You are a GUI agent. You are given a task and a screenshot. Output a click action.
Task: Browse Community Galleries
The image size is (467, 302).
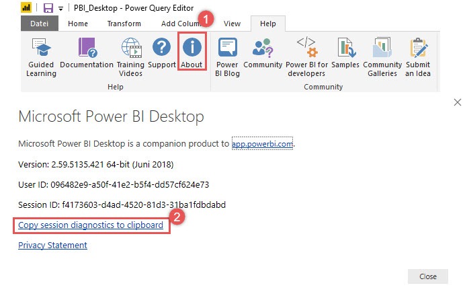tap(382, 56)
